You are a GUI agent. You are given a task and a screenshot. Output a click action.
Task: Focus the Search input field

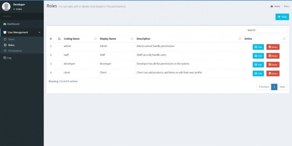click(272, 30)
